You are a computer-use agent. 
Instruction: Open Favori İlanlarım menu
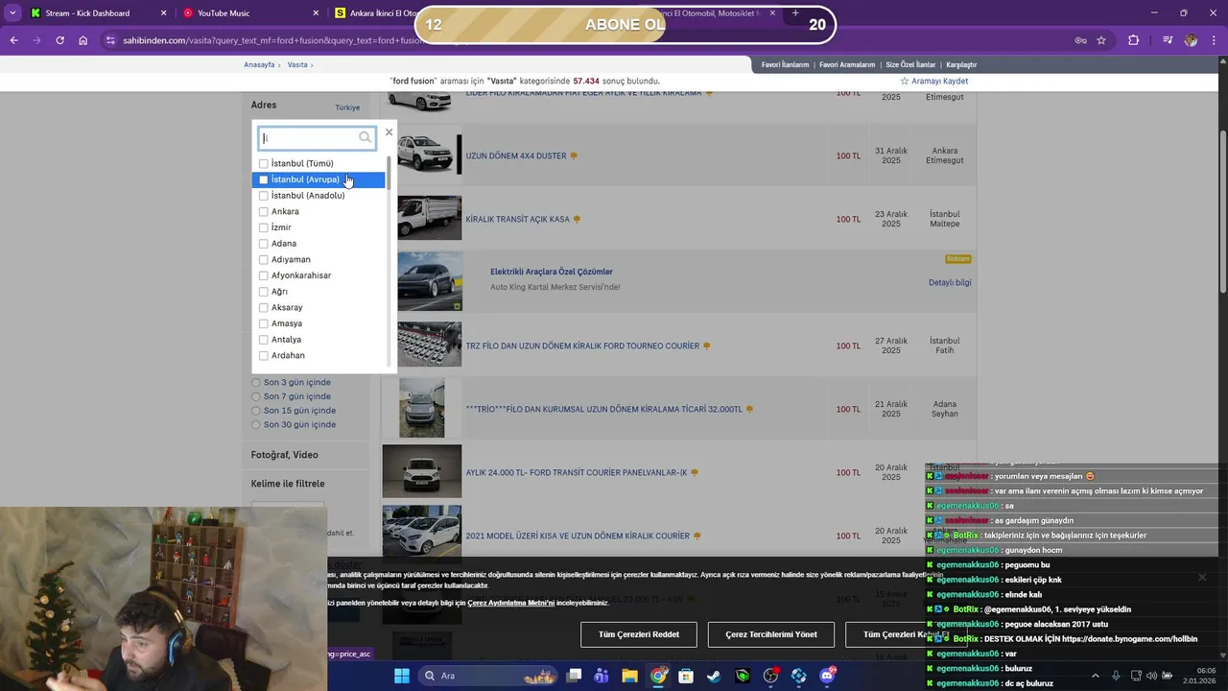[785, 64]
